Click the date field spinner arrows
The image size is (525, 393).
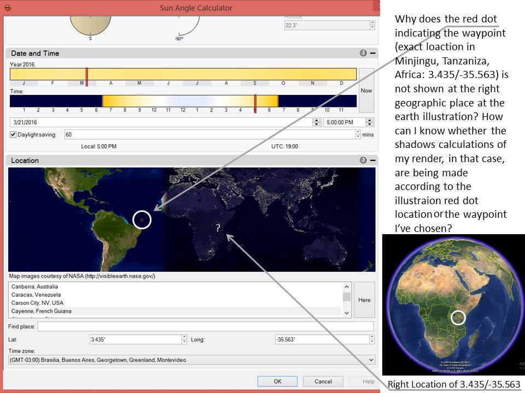317,122
